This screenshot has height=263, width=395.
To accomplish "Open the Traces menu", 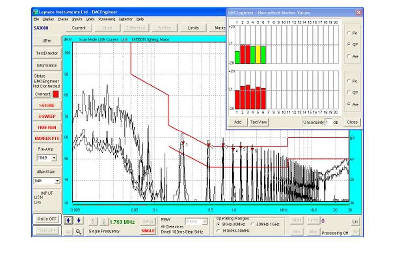I will [x=63, y=19].
